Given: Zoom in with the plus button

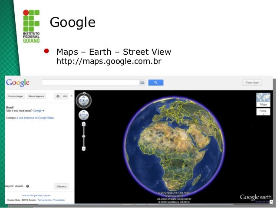Looking at the screenshot, I should [84, 124].
